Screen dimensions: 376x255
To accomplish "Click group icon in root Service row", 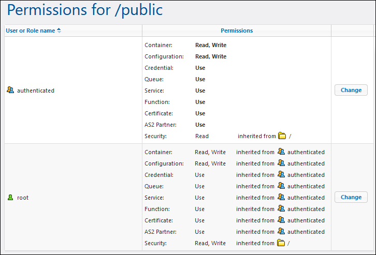I will 281,198.
